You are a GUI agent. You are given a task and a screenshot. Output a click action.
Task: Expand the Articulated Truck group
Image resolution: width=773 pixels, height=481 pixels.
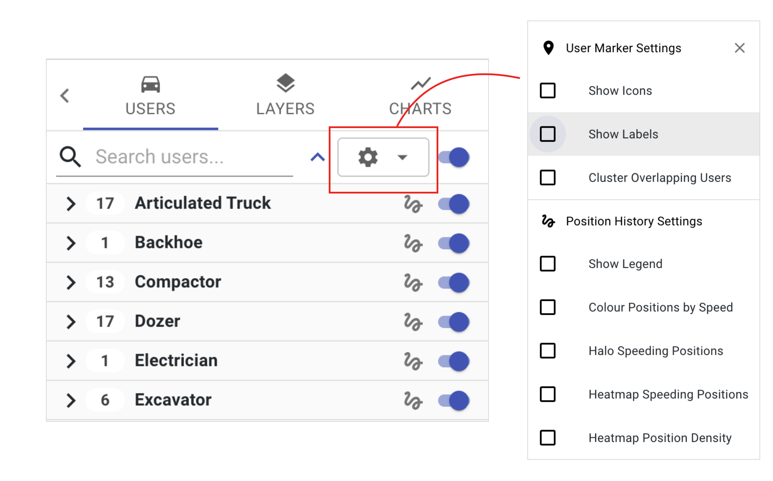coord(71,204)
